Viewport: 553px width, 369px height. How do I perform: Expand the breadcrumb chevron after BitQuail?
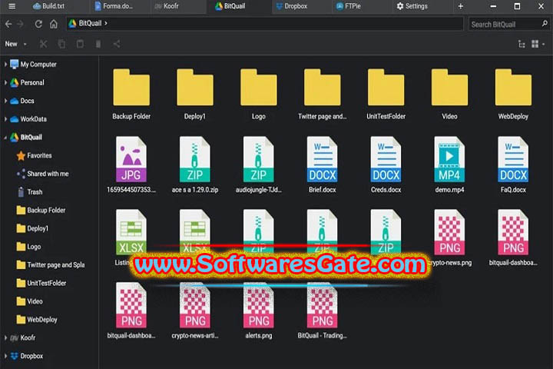tap(106, 24)
